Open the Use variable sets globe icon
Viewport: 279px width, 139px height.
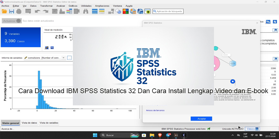pos(133,11)
